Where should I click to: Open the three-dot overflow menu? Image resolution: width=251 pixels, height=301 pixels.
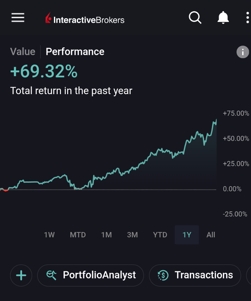(247, 18)
